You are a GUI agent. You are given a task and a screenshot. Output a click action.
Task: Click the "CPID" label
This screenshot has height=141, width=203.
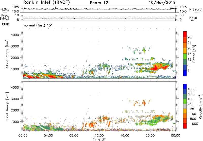(6, 24)
